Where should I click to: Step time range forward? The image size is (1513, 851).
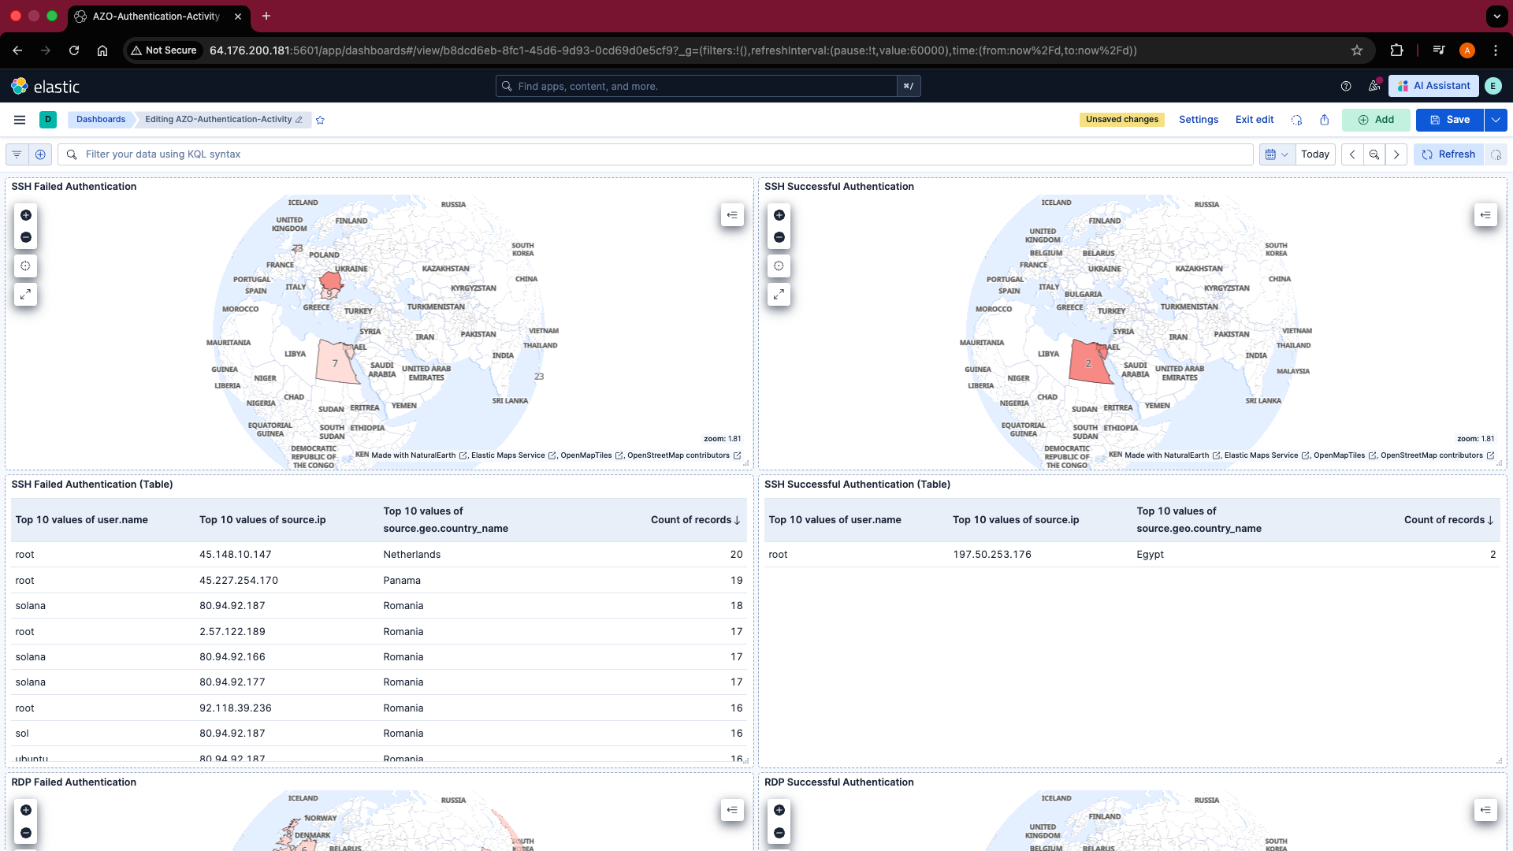(1396, 154)
